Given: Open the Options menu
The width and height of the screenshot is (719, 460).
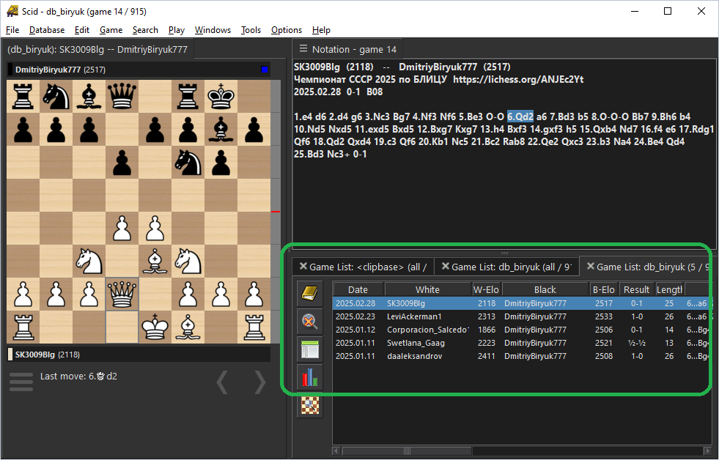Looking at the screenshot, I should point(287,30).
